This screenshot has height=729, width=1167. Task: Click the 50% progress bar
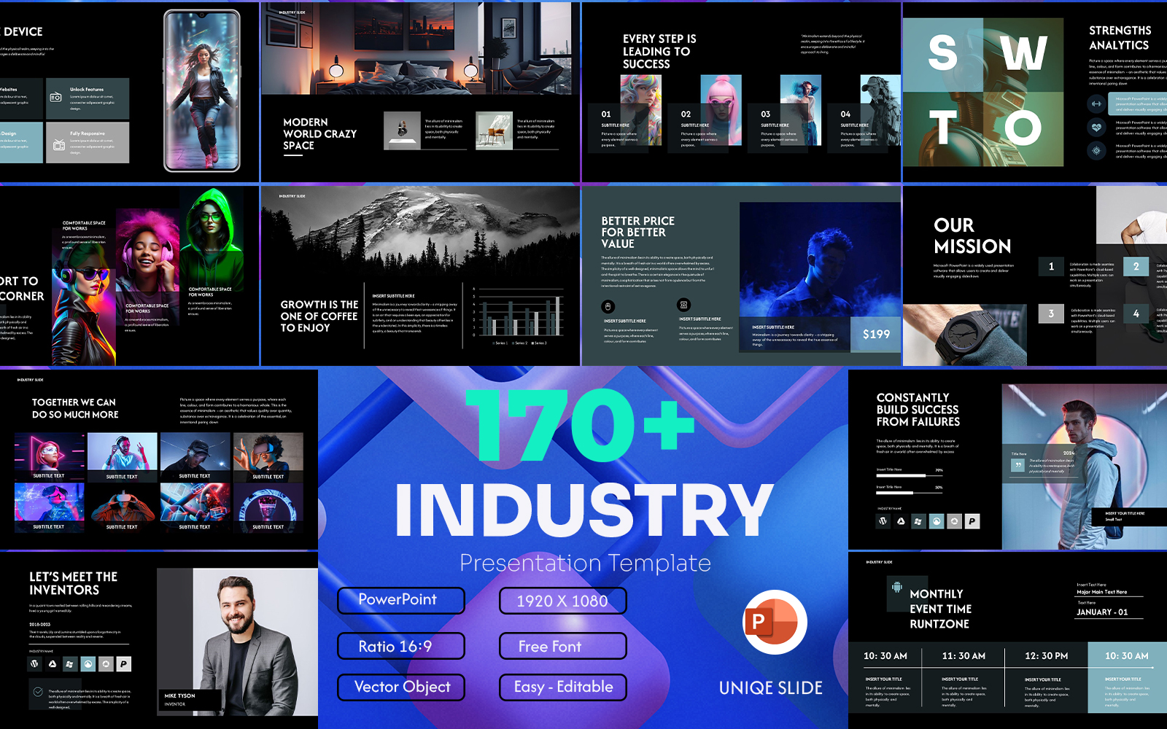point(910,492)
